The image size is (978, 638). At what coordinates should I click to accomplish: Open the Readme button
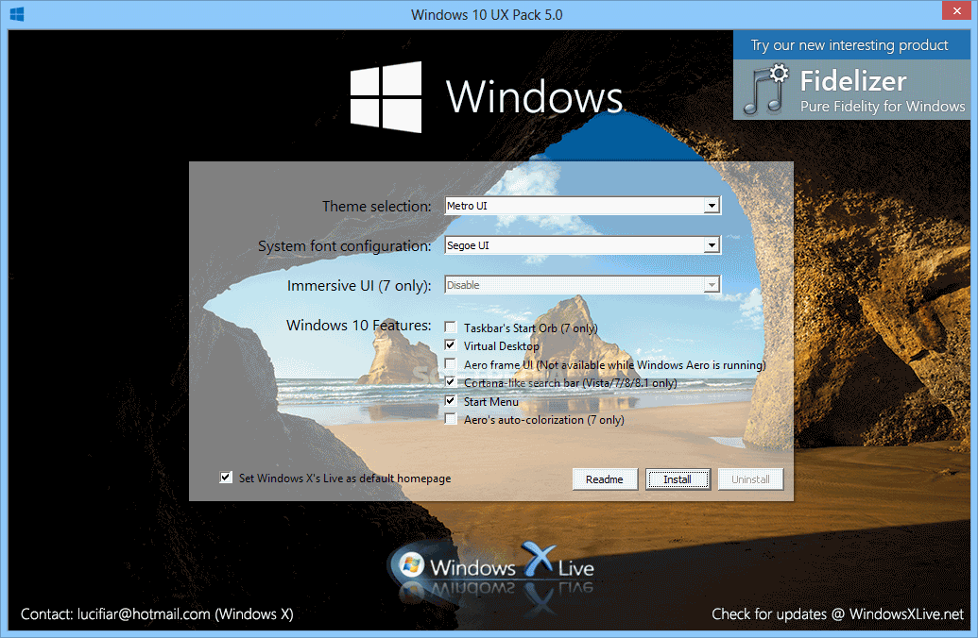click(605, 479)
